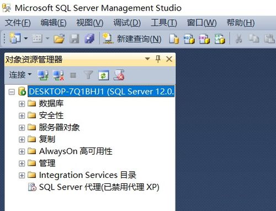
Task: Toggle the Object Explorer auto-hide pin
Action: (x=158, y=59)
